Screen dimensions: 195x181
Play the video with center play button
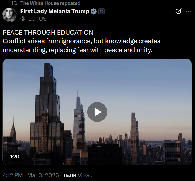pos(97,112)
